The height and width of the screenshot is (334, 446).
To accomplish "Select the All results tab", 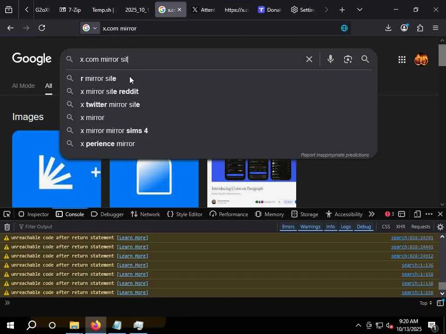I will pyautogui.click(x=49, y=86).
